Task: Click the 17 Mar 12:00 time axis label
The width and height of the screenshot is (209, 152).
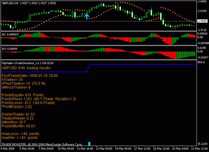Action: (142, 149)
